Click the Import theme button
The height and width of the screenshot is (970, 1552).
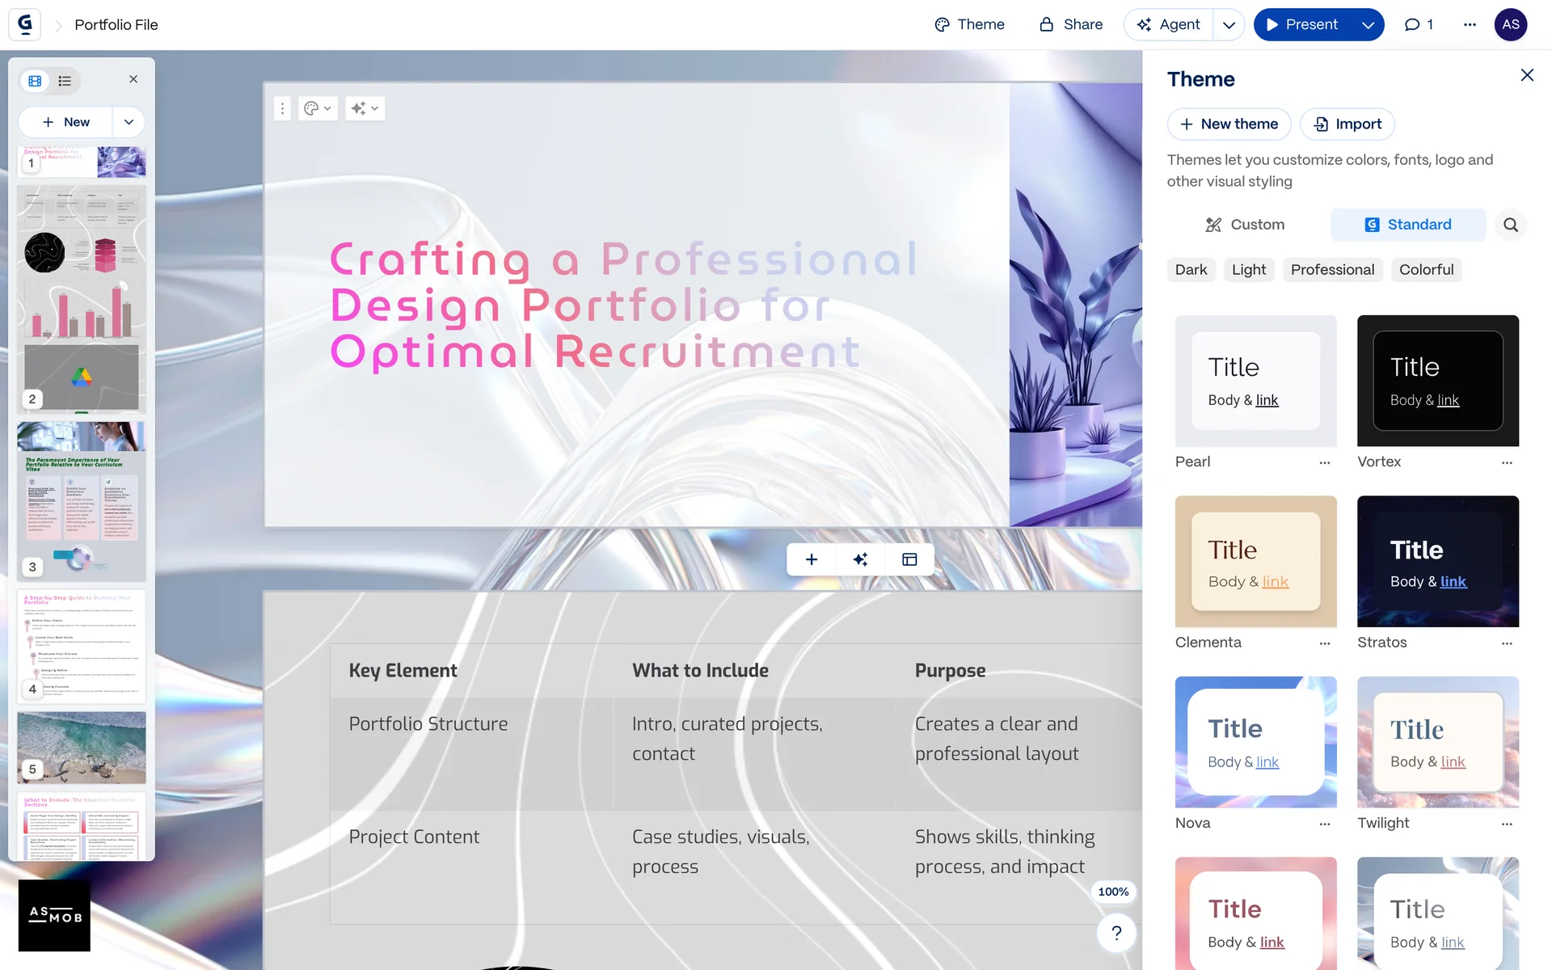pos(1347,124)
